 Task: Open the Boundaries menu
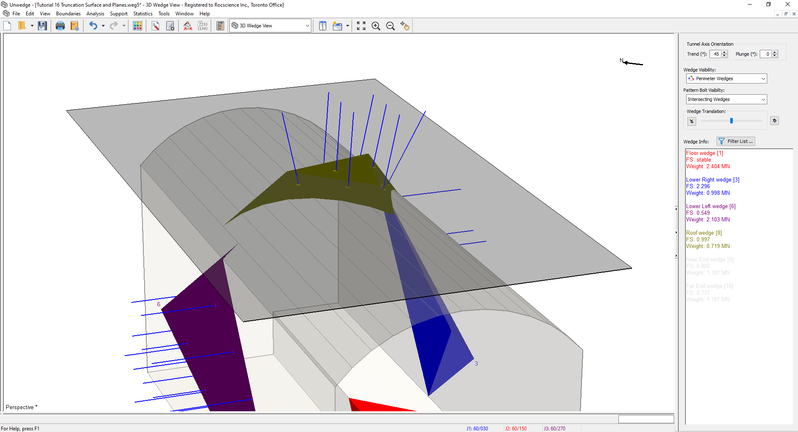coord(68,14)
